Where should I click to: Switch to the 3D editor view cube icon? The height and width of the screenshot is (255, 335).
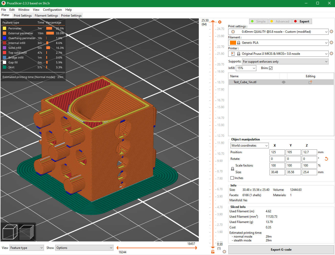coord(10,232)
